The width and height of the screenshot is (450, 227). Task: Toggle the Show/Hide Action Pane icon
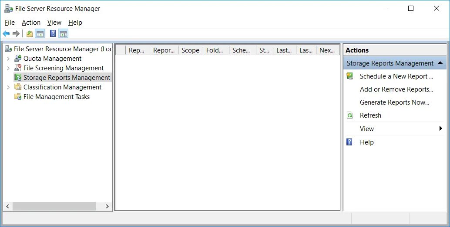(64, 34)
